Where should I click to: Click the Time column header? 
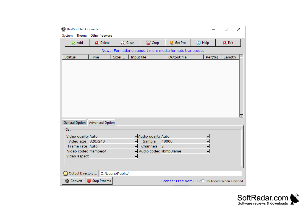coord(100,57)
